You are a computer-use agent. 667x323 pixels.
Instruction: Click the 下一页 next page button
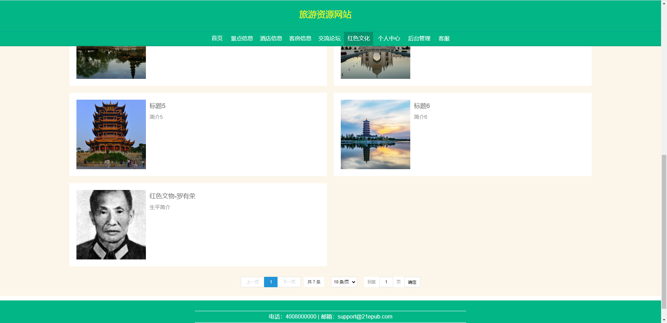[289, 282]
